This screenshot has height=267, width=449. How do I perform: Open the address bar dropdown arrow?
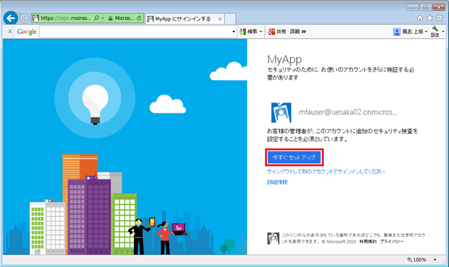(x=103, y=18)
